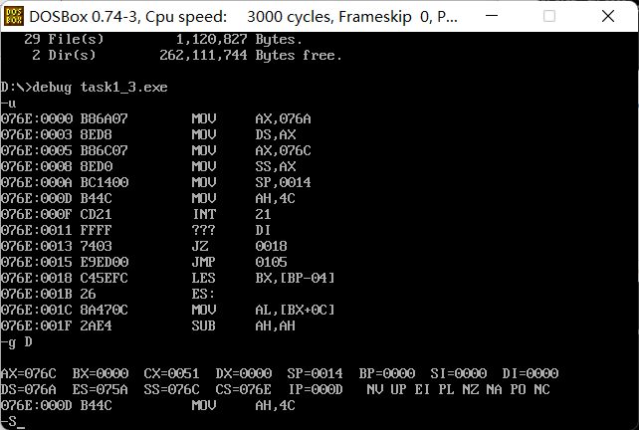Click the 'SUB AH,AH' instruction

(148, 325)
